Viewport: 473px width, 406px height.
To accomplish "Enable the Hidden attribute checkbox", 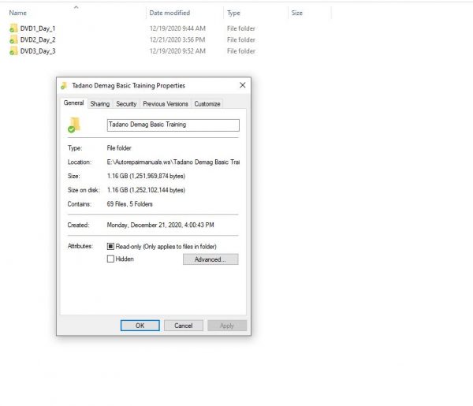I will [110, 259].
